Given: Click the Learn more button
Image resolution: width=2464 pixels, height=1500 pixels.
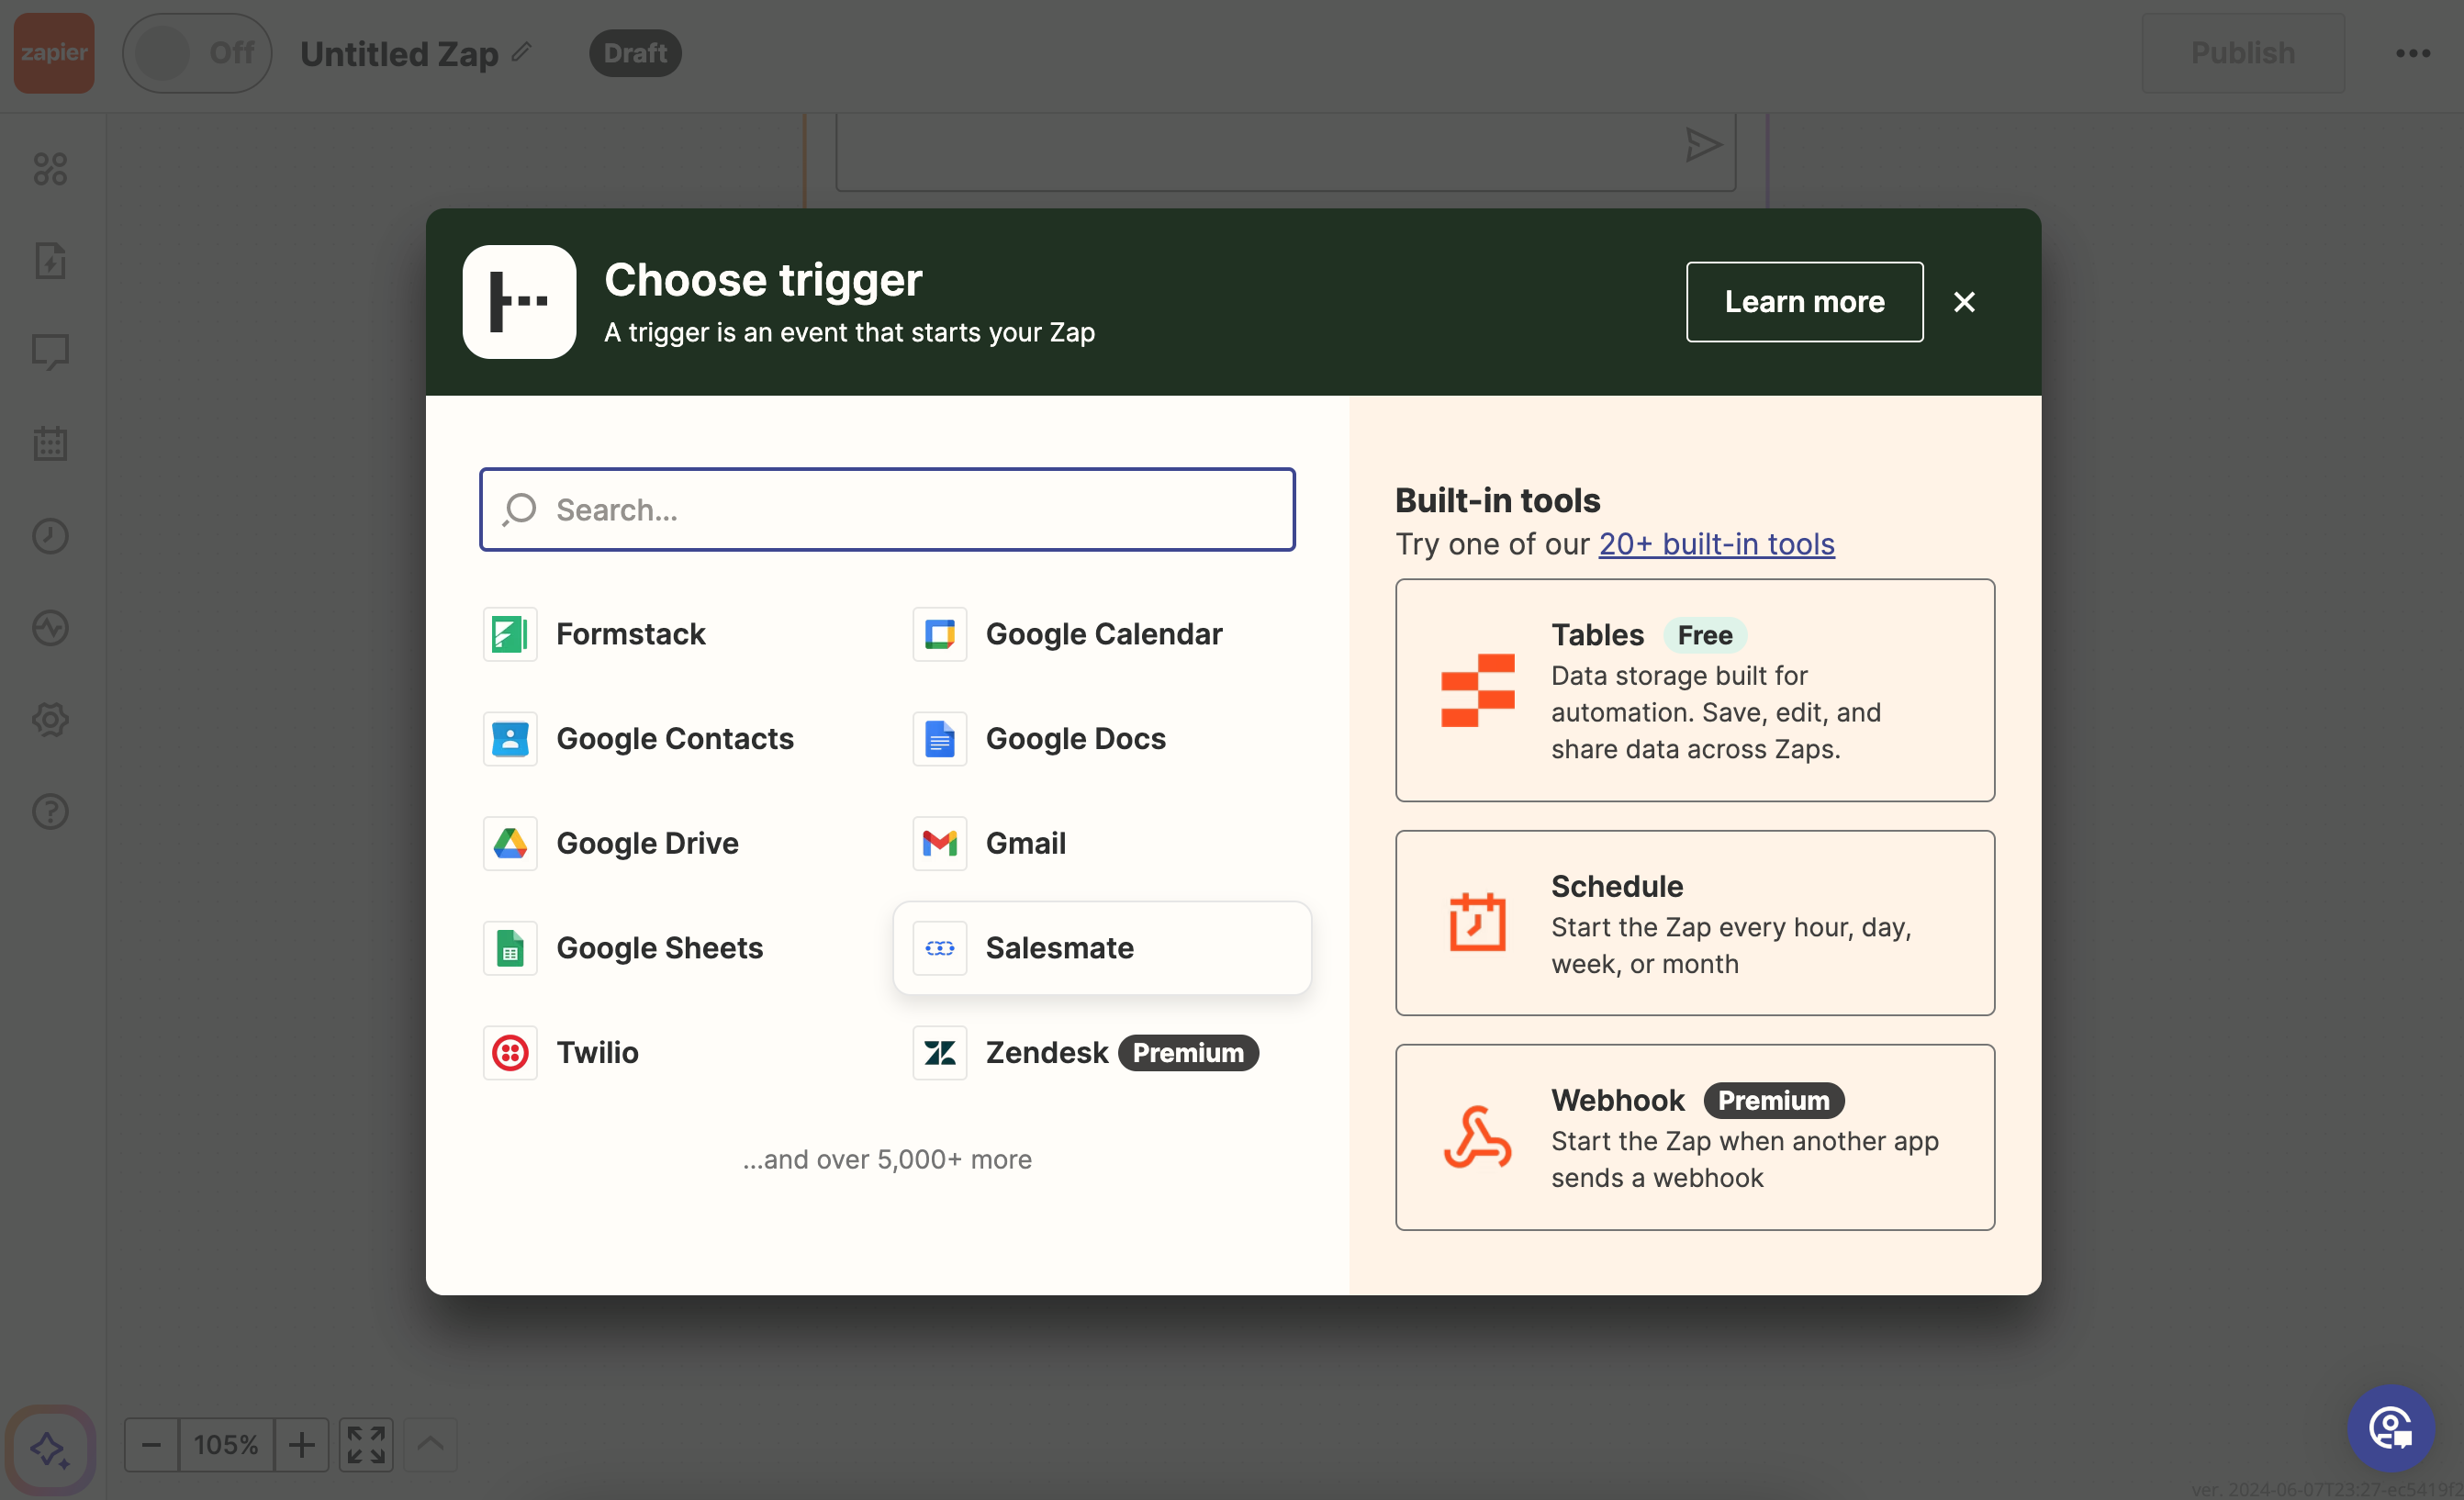Looking at the screenshot, I should tap(1803, 302).
